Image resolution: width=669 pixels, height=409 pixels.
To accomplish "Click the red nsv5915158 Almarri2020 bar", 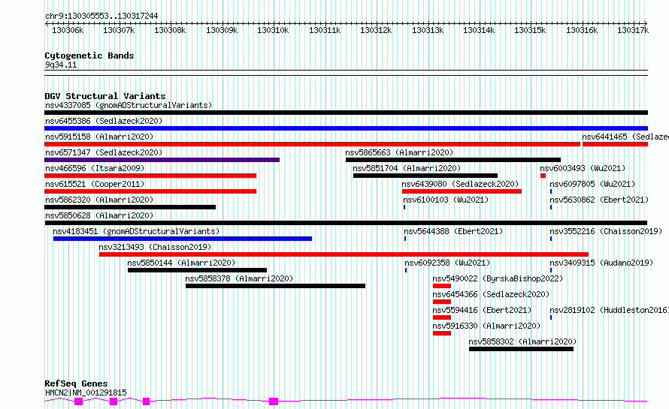I will (312, 144).
